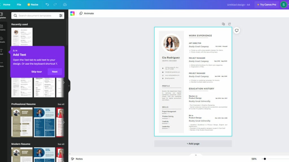Choose Murad Naser Professional Resume template

(x=22, y=122)
